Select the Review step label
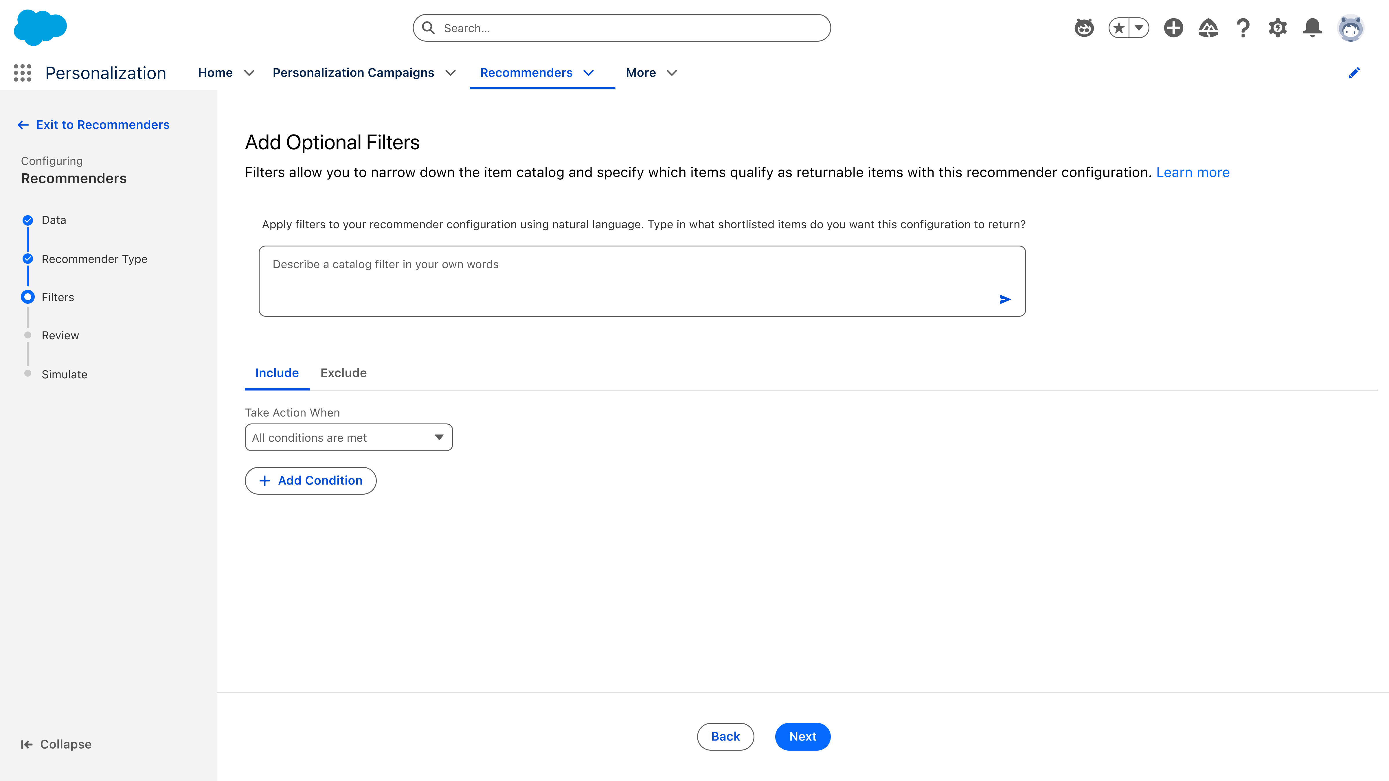The width and height of the screenshot is (1389, 781). (60, 336)
